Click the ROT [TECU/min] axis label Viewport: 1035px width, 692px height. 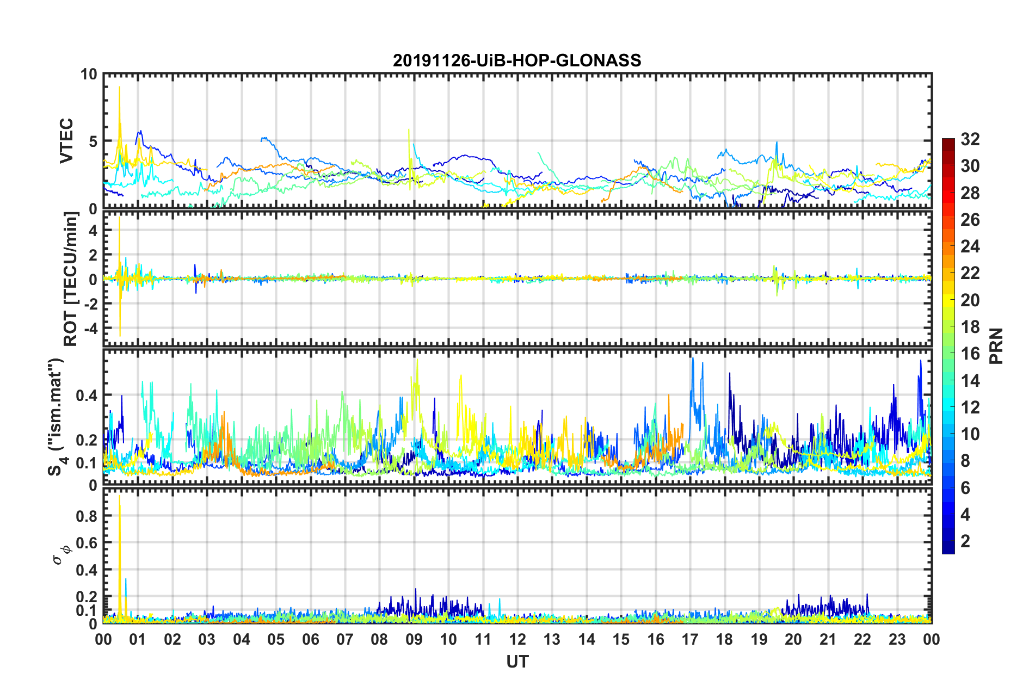tap(70, 279)
